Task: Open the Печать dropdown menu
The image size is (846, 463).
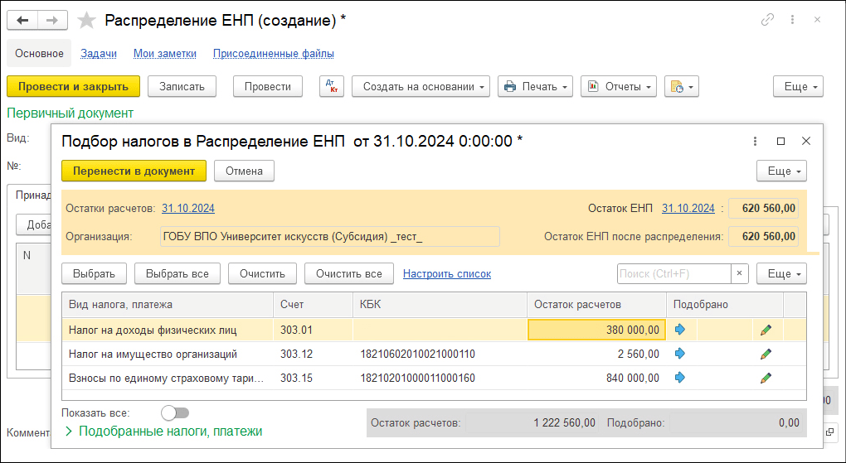Action: click(536, 86)
